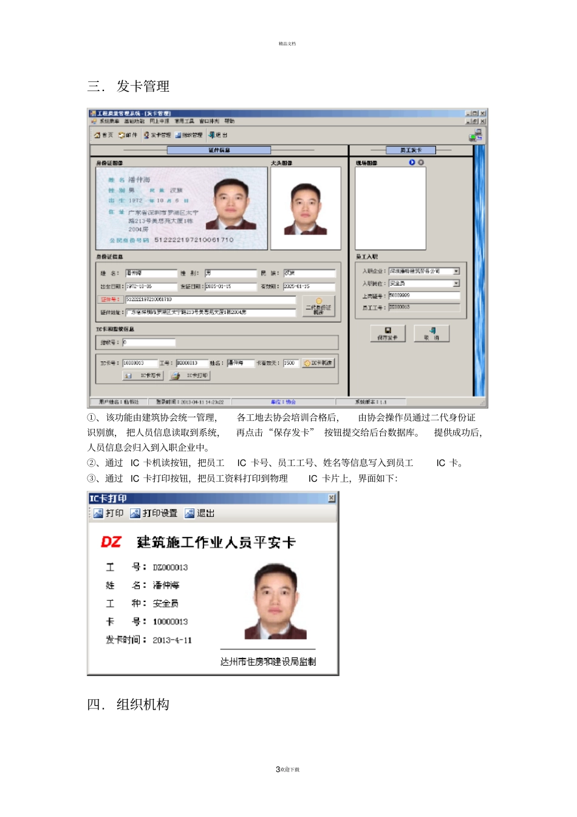Click the 民族 ethnicity input field
Viewport: 577px width, 817px height.
(309, 273)
